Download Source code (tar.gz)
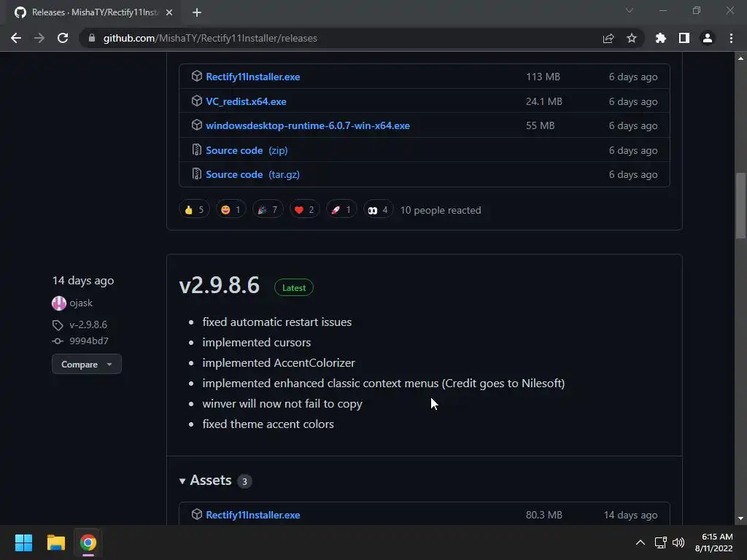 pos(252,174)
